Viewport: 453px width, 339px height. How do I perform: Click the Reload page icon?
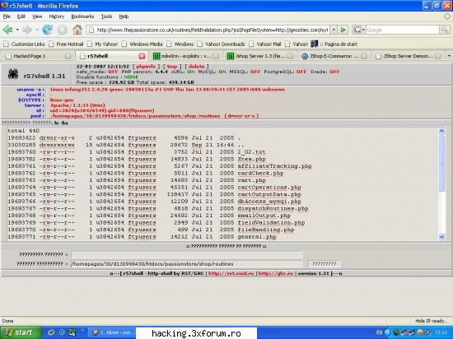[48, 30]
